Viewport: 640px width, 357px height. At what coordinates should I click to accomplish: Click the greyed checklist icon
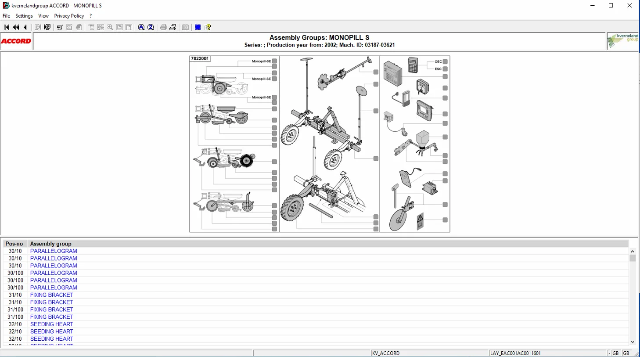[x=69, y=27]
